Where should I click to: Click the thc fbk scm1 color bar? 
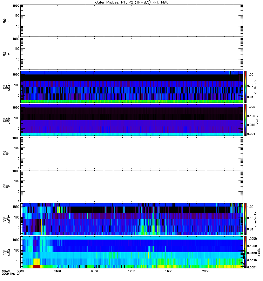(245, 252)
